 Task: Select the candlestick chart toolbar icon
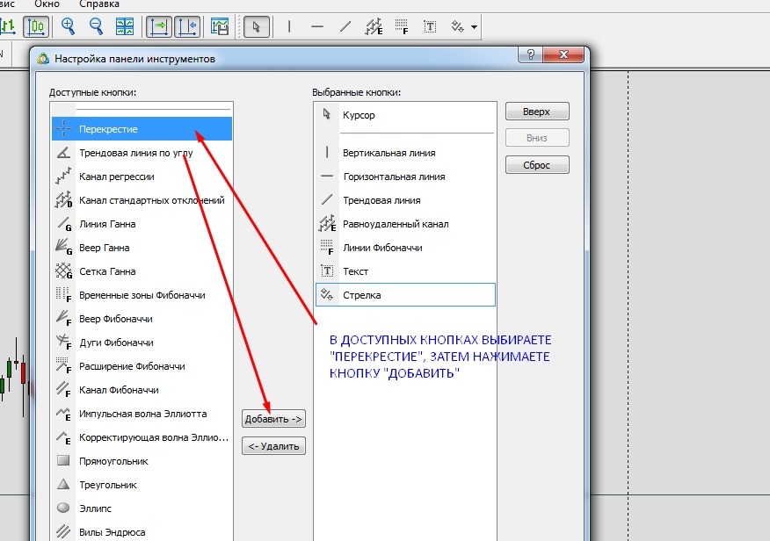click(x=36, y=26)
